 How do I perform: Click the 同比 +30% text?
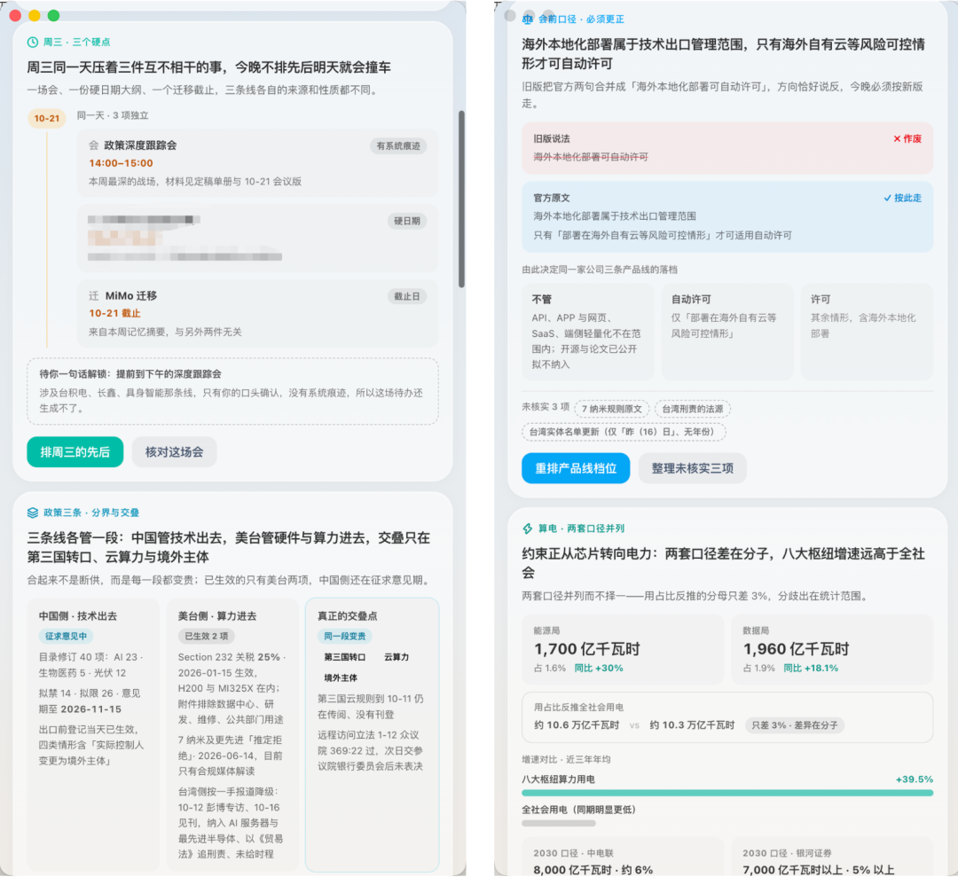(x=599, y=668)
